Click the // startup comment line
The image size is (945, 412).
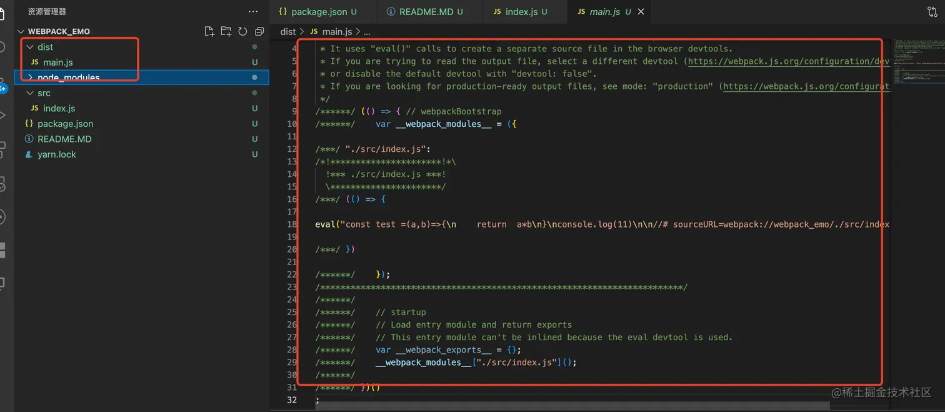[x=401, y=312]
